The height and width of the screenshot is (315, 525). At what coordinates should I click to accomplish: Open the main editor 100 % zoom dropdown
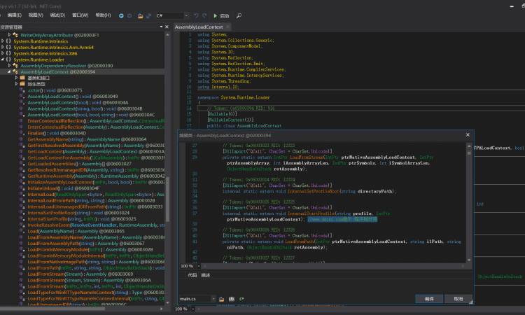[x=192, y=309]
